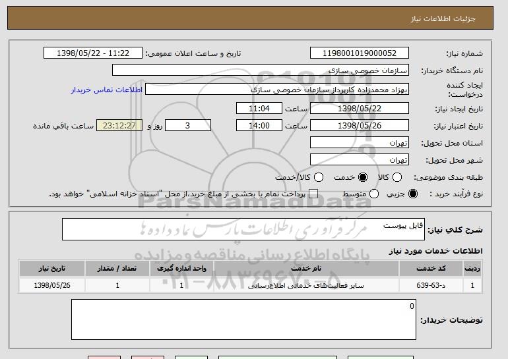Click the need creation date field 1398/05/22
The image size is (508, 359).
click(x=360, y=108)
